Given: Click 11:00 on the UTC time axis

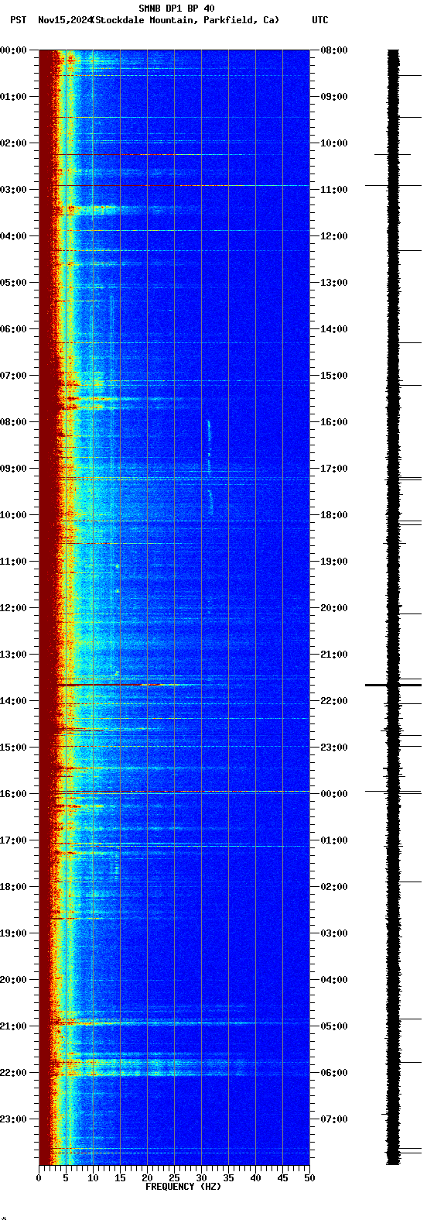Looking at the screenshot, I should pyautogui.click(x=333, y=190).
